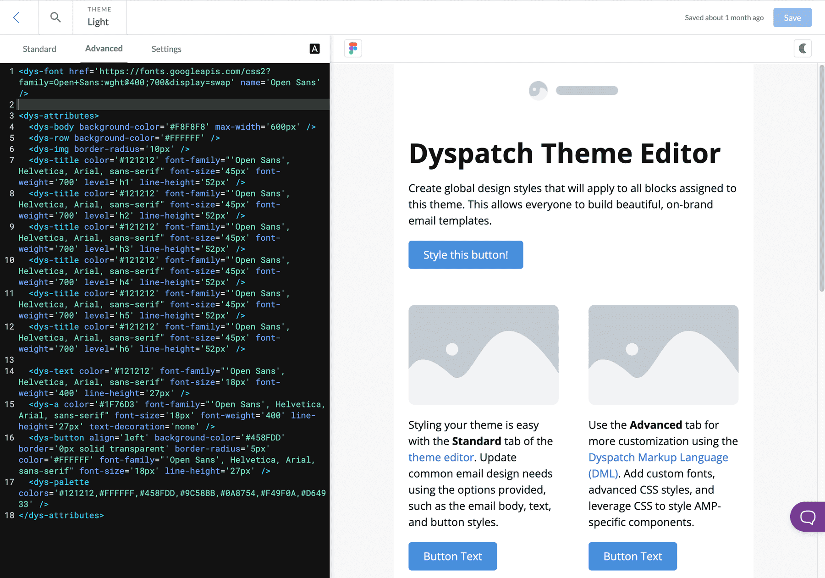This screenshot has height=578, width=825.
Task: Select the right placeholder image in preview
Action: tap(663, 355)
